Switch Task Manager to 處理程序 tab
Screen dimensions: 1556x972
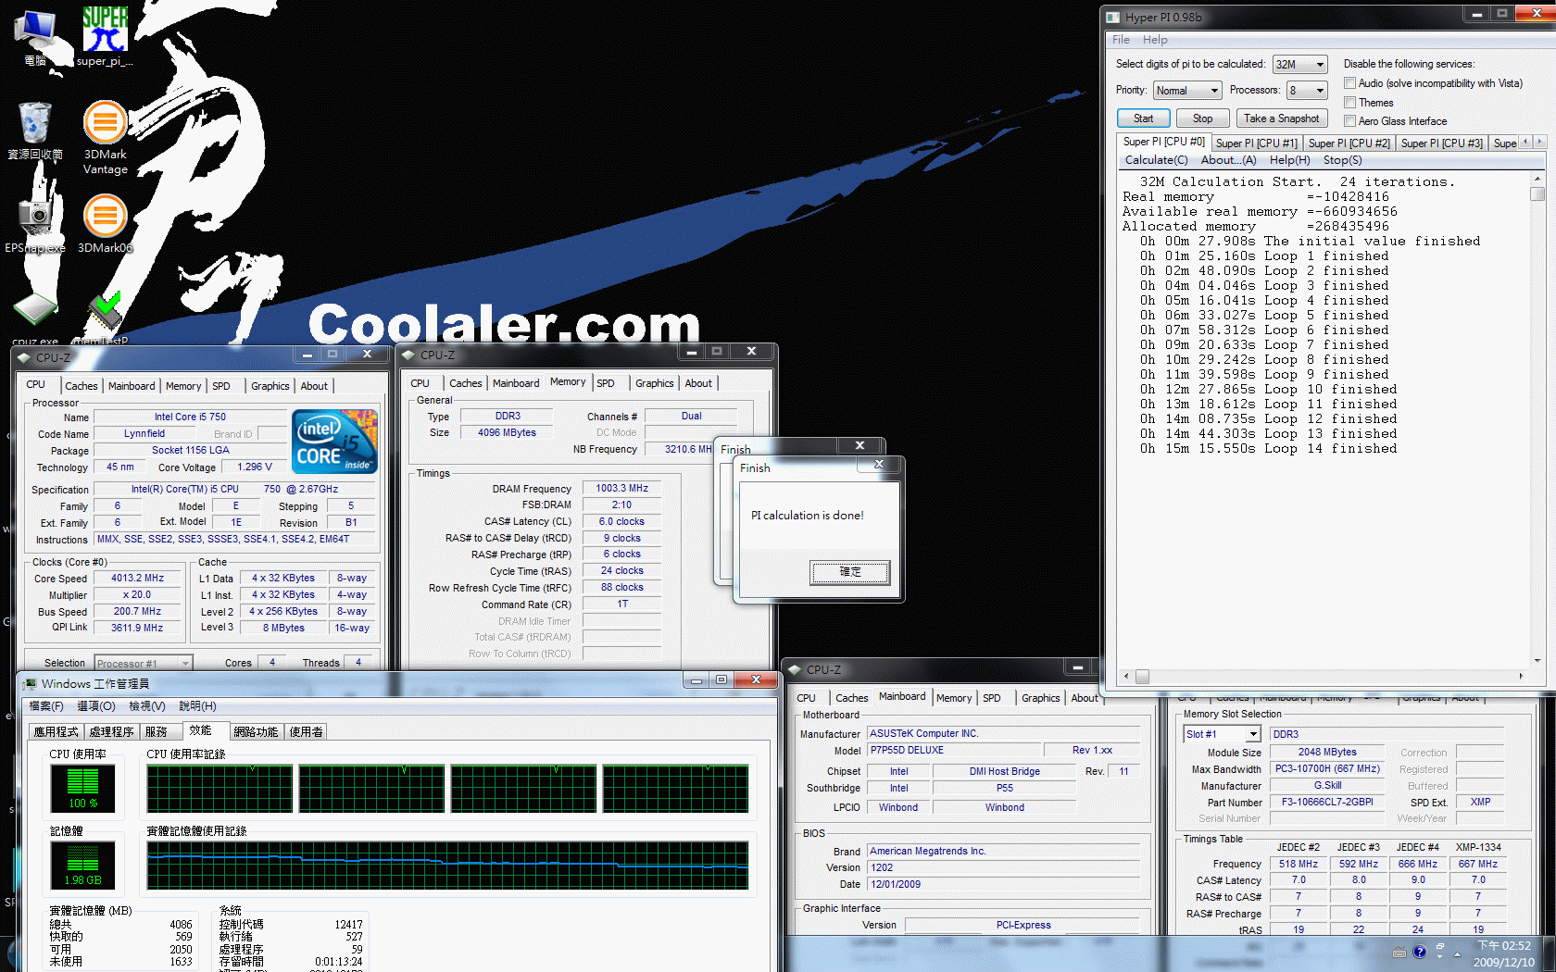[112, 731]
